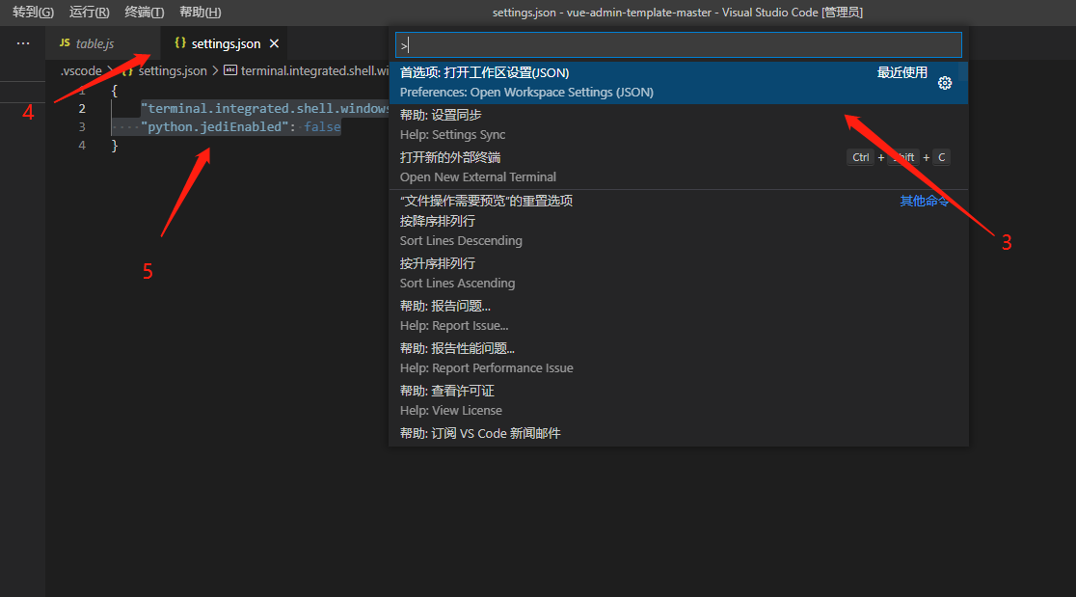
Task: Select “文件操作需要预览”的重置选项 command
Action: tap(679, 201)
